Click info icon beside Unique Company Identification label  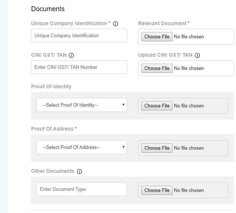coord(116,24)
